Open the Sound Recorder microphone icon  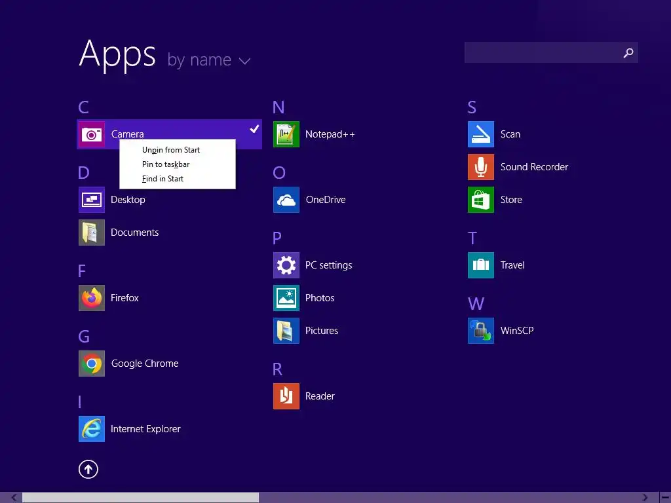coord(481,167)
